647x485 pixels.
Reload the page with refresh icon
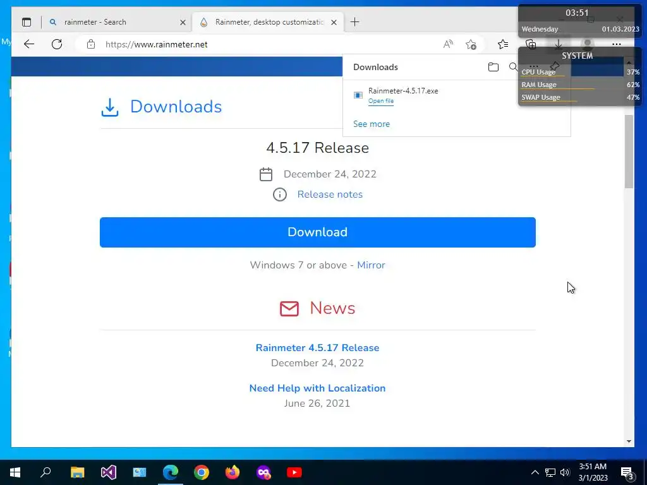[x=57, y=44]
